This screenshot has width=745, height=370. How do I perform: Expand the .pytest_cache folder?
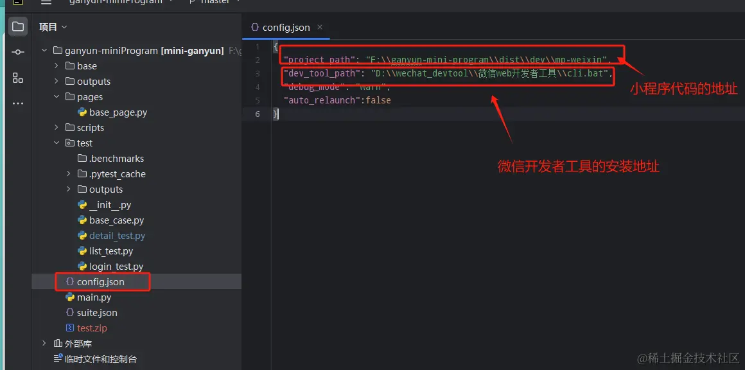(x=69, y=174)
